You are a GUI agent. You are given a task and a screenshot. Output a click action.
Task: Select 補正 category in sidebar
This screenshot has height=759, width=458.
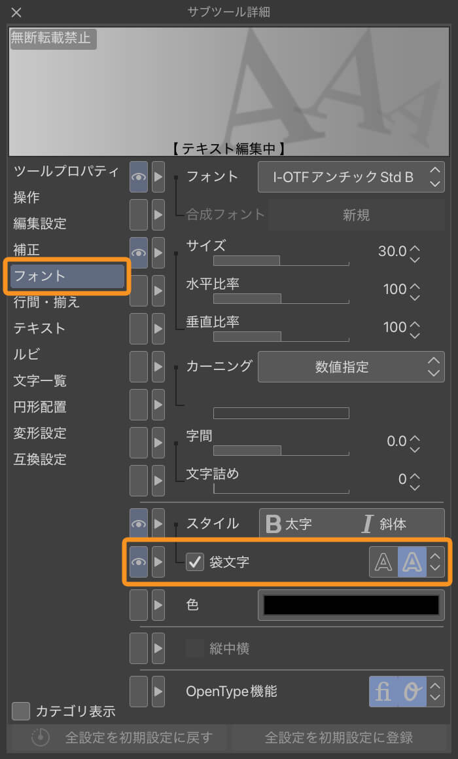(x=27, y=250)
